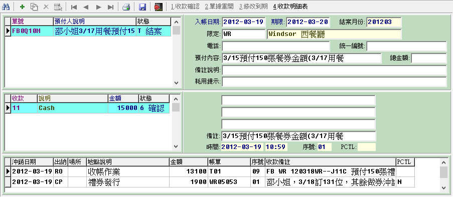
Task: Select the Cash payment row
Action: 87,108
